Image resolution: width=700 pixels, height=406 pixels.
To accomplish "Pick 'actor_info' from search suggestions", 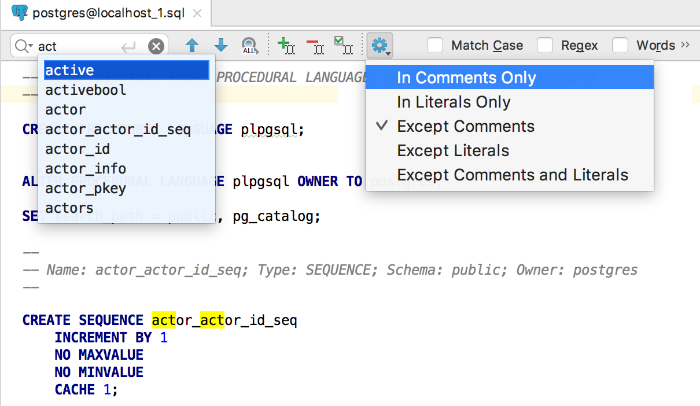I will coord(127,169).
